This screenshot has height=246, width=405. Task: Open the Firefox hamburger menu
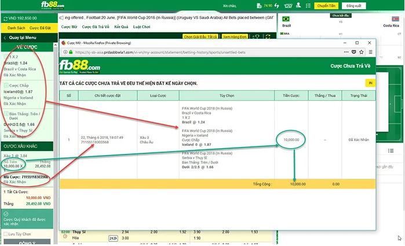pos(370,52)
